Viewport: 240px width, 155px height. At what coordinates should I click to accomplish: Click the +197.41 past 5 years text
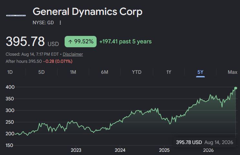(126, 41)
